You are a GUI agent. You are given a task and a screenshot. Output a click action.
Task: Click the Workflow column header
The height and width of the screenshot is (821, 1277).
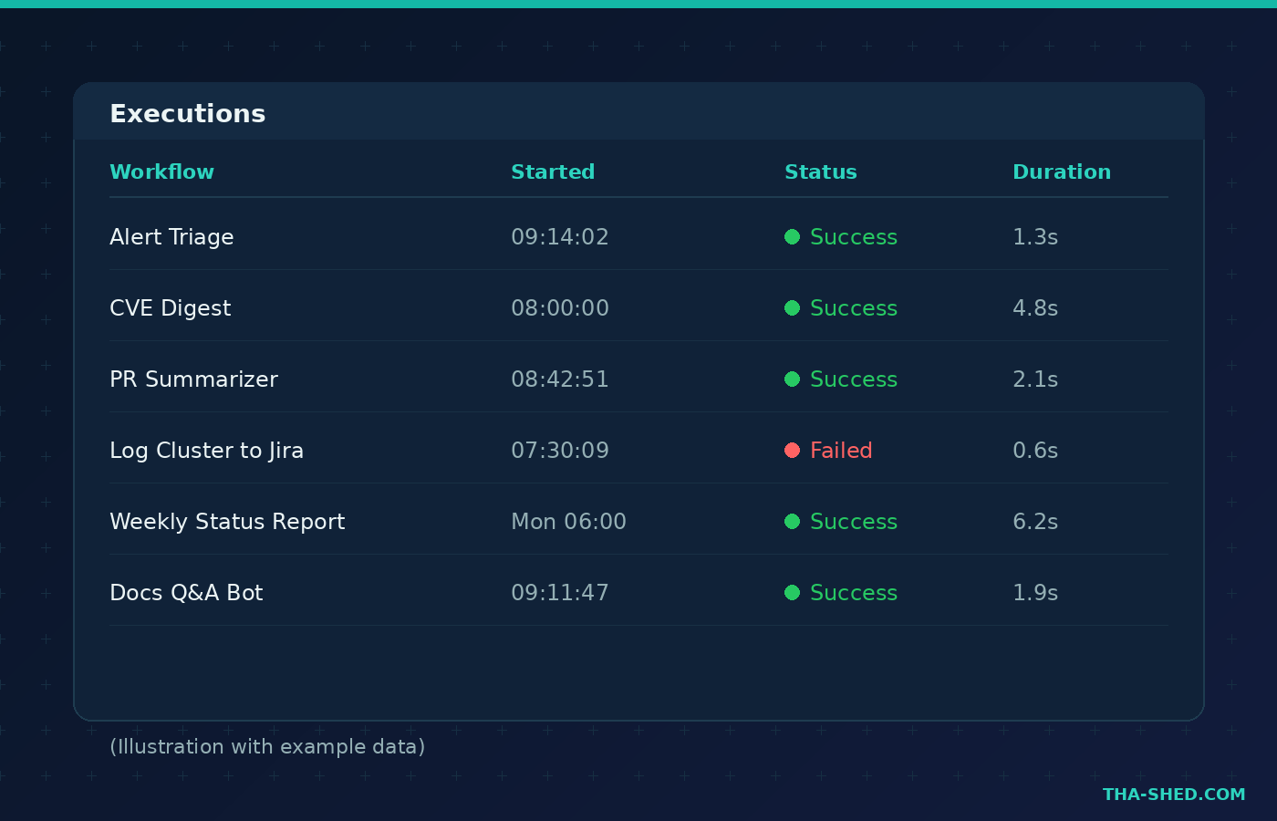coord(161,171)
